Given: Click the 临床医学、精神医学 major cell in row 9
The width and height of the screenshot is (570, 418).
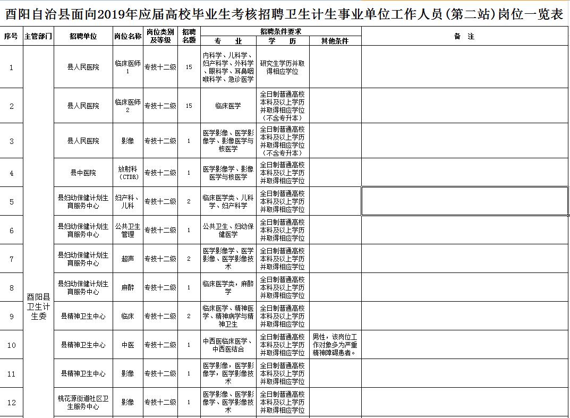Looking at the screenshot, I should coord(228,316).
